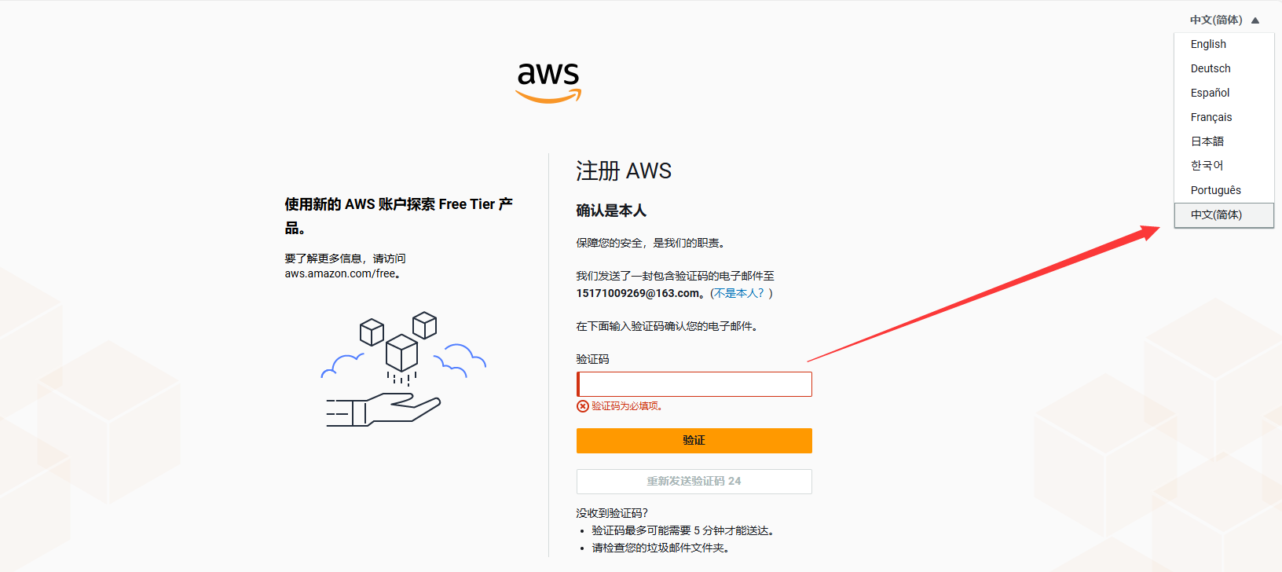The width and height of the screenshot is (1282, 572).
Task: Collapse the language dropdown arrow
Action: tap(1255, 20)
